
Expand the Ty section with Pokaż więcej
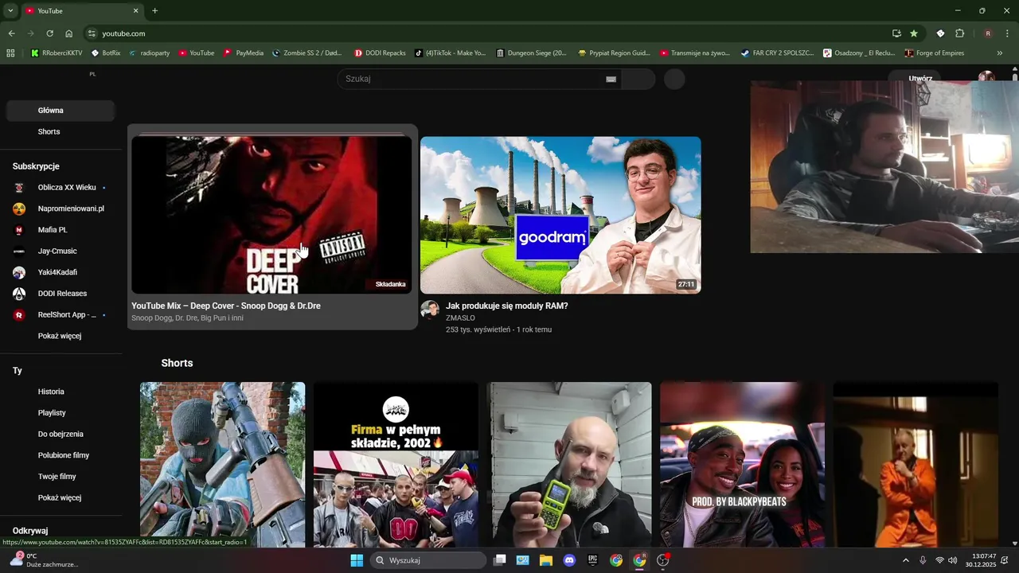coord(61,497)
